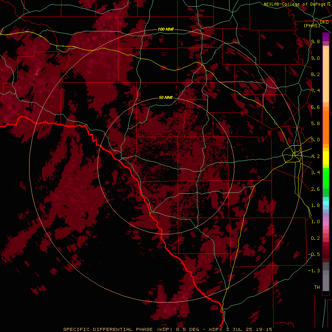Click the 4.2 value on the color scale
Screen dimensions: 332x332
pos(315,156)
